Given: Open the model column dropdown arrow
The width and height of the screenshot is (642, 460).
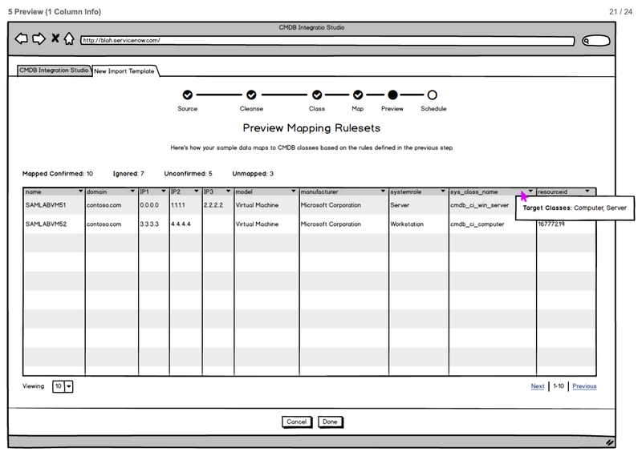Looking at the screenshot, I should (x=294, y=192).
